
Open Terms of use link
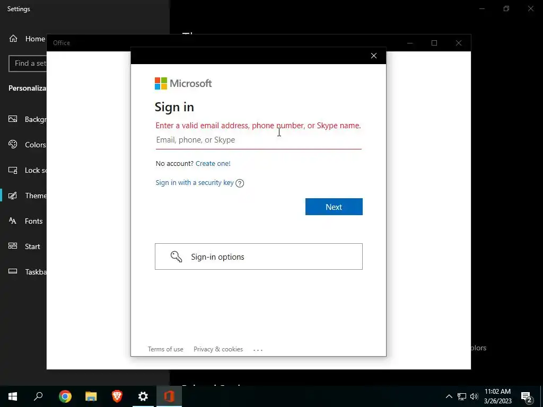[x=165, y=349]
